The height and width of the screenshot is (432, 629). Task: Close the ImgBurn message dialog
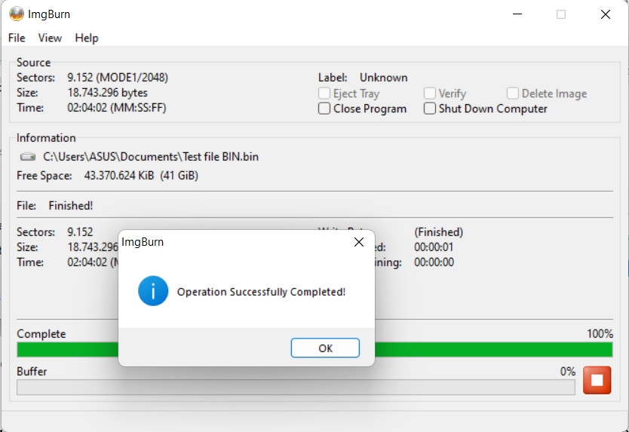coord(359,242)
